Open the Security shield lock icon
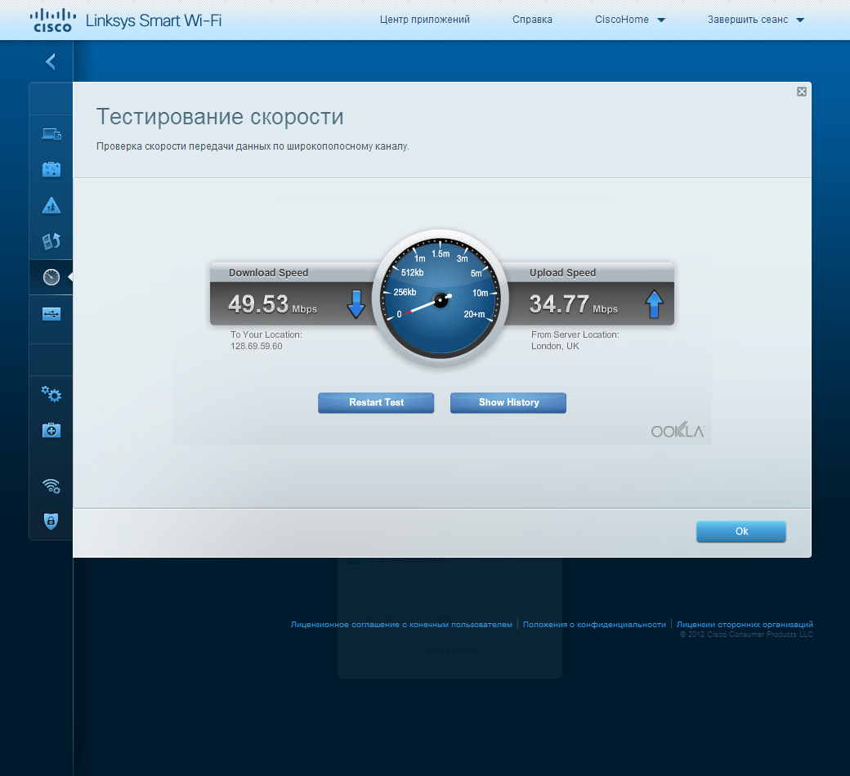This screenshot has width=850, height=776. (51, 521)
